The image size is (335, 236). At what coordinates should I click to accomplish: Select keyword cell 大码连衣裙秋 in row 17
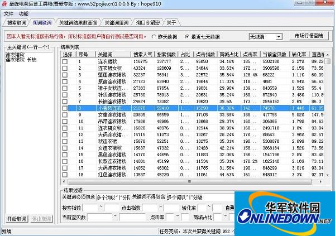112,168
